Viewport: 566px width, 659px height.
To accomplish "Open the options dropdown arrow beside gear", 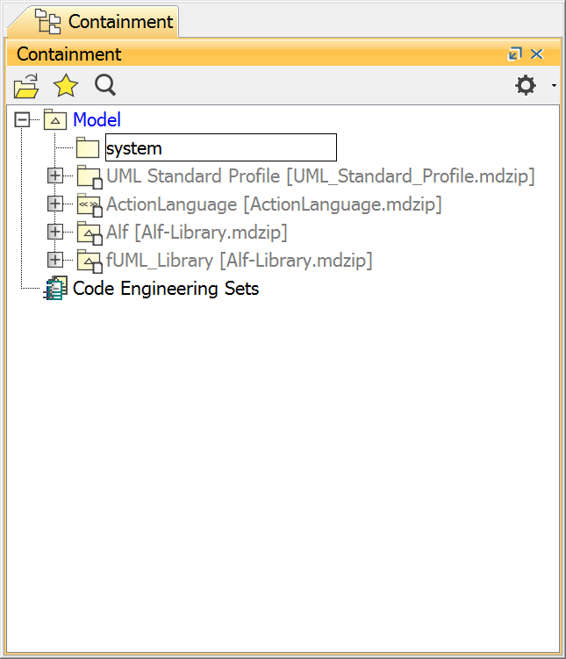I will click(553, 86).
